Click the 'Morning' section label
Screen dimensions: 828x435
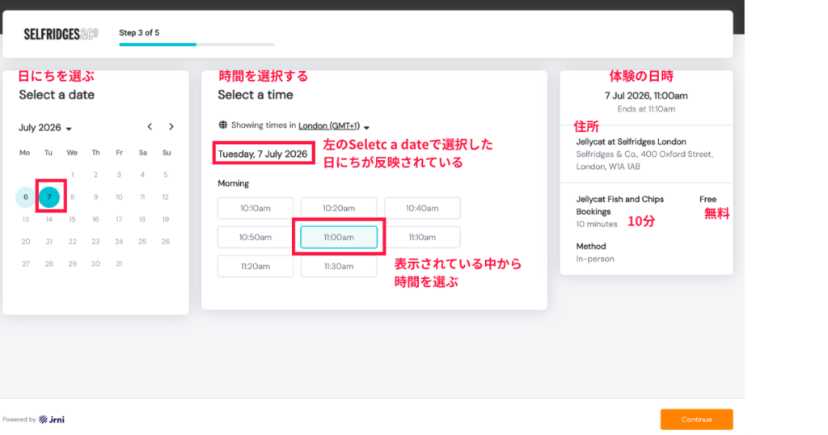pyautogui.click(x=234, y=184)
